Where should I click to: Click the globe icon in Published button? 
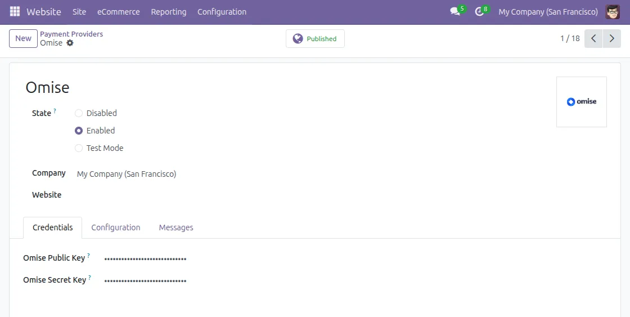coord(298,39)
